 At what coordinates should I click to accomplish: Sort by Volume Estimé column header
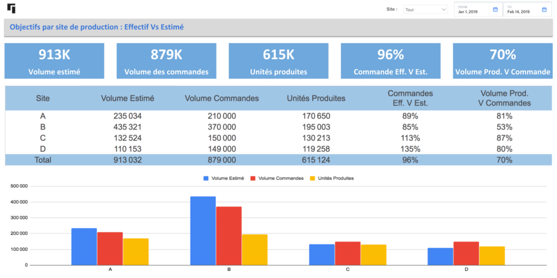click(x=128, y=98)
